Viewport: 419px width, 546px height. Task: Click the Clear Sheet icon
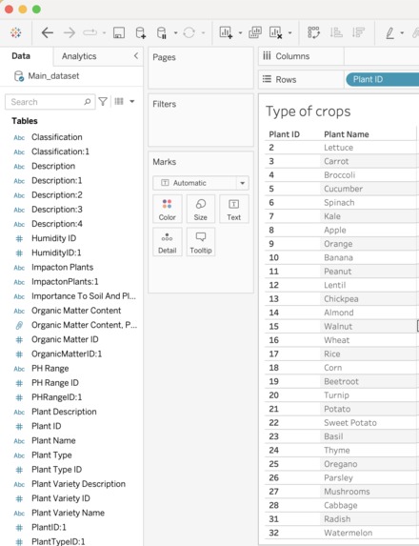pos(276,32)
